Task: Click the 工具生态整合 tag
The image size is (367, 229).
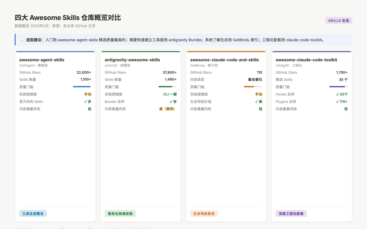Action: click(x=33, y=214)
